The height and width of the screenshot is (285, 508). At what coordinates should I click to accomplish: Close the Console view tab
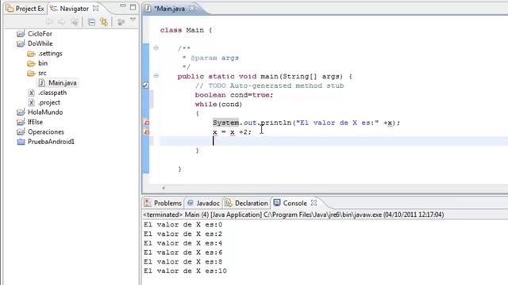[x=314, y=203]
